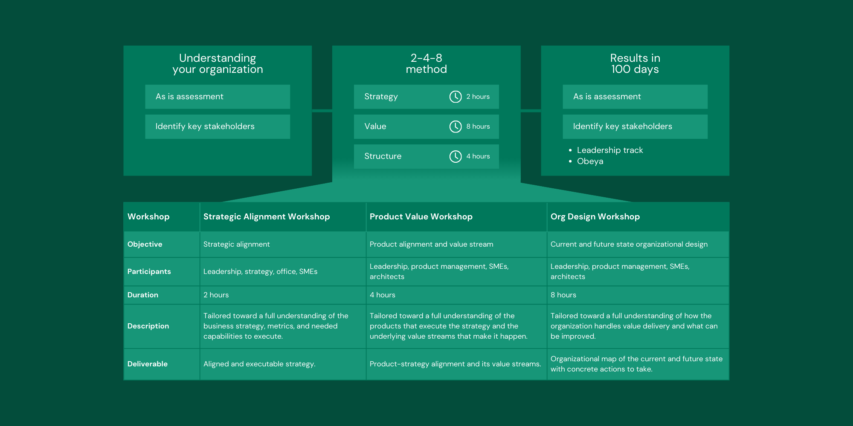853x426 pixels.
Task: Click the 'Duration' row label
Action: tap(162, 295)
